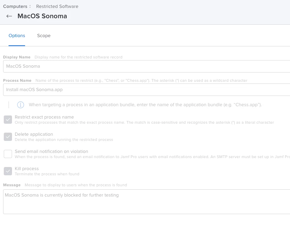This screenshot has width=290, height=233.
Task: Click the 'Only restrict processes that match' description
Action: click(x=144, y=122)
